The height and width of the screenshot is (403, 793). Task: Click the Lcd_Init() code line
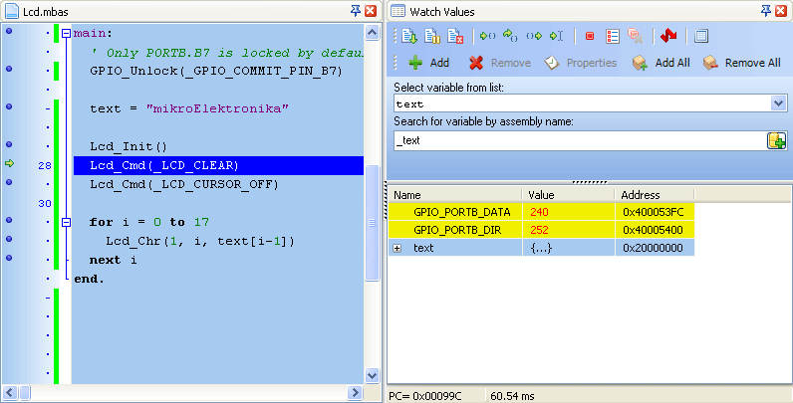(129, 147)
